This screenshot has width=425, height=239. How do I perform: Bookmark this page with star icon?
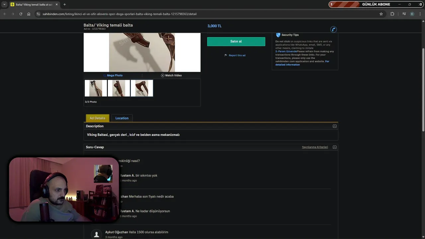point(381,14)
